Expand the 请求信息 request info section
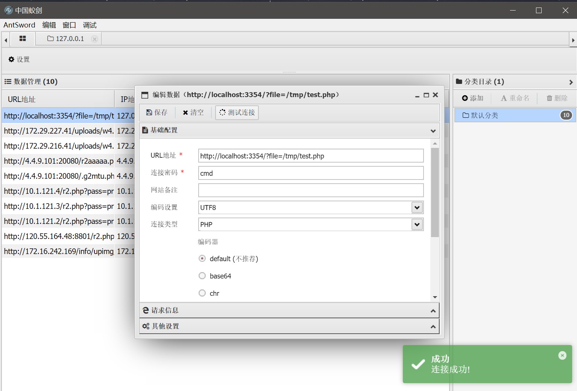Image resolution: width=577 pixels, height=391 pixels. pyautogui.click(x=289, y=310)
